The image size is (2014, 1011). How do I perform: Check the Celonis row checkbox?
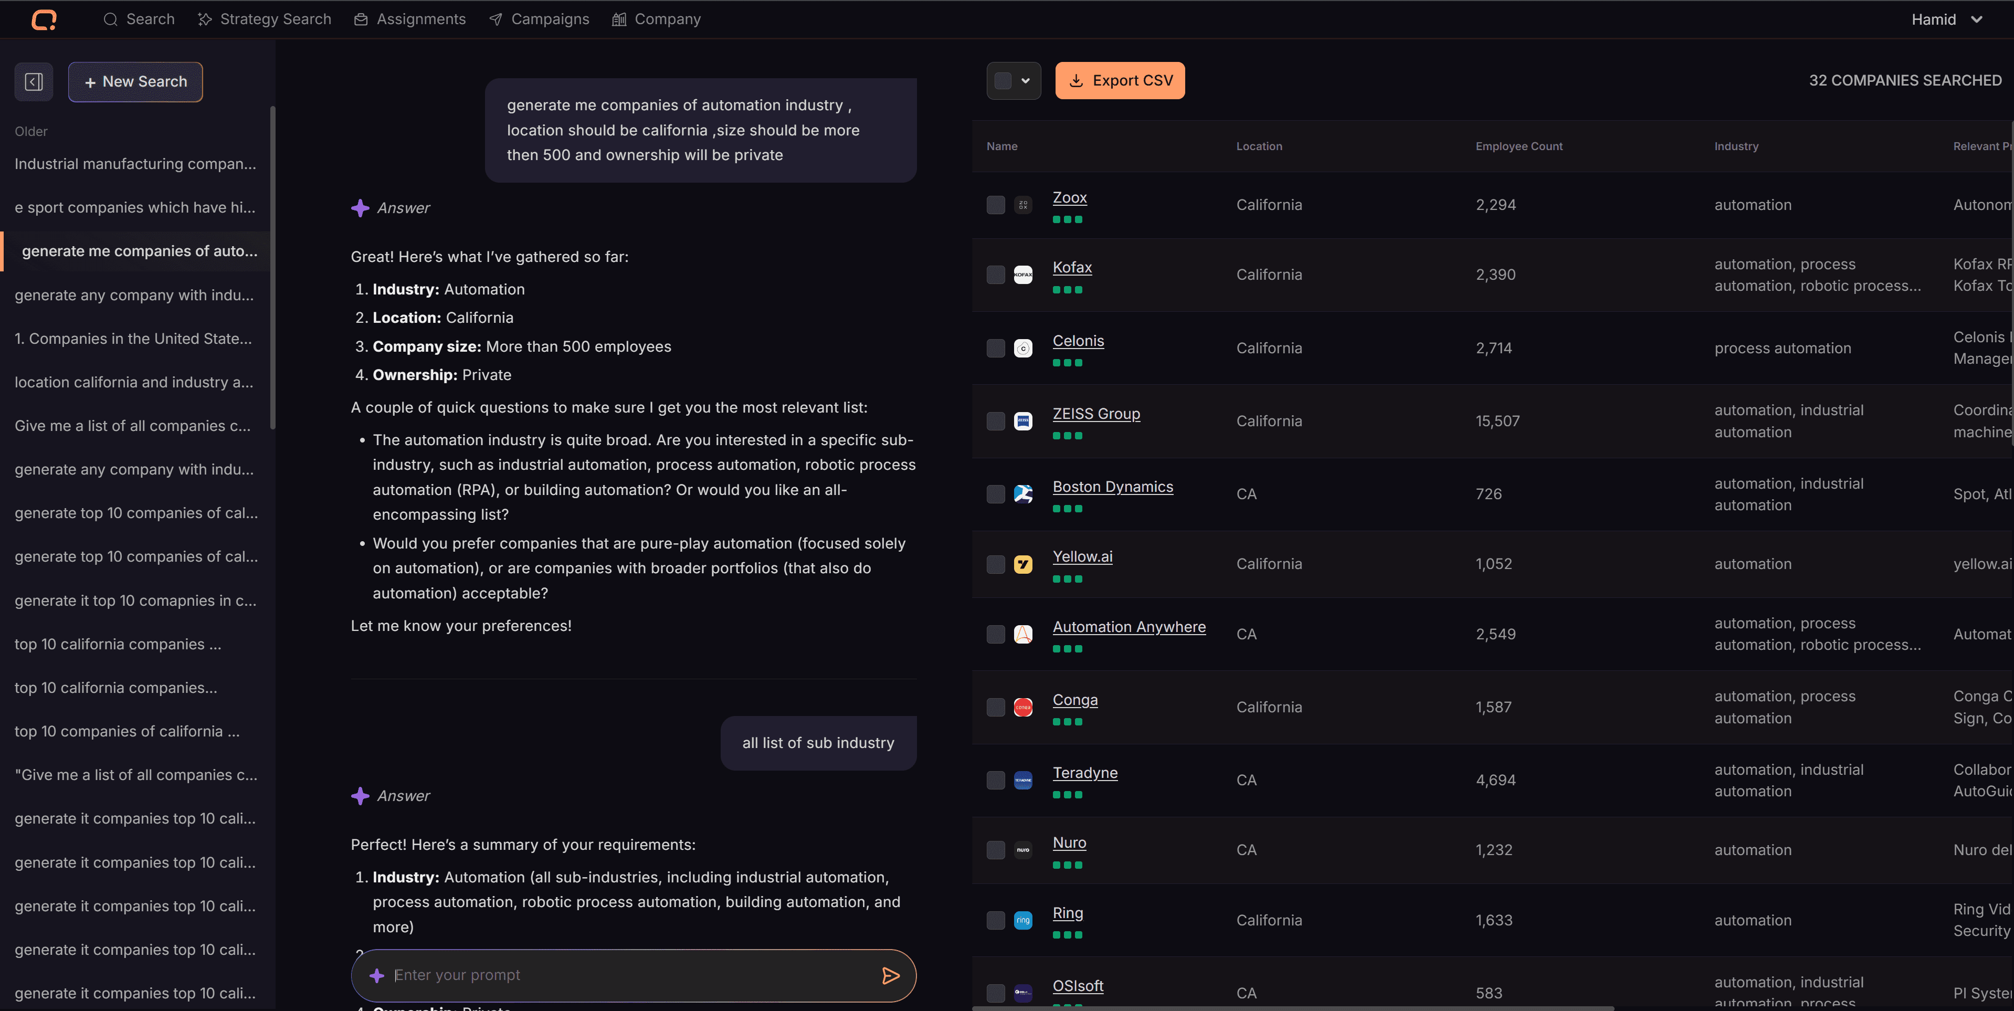click(995, 348)
